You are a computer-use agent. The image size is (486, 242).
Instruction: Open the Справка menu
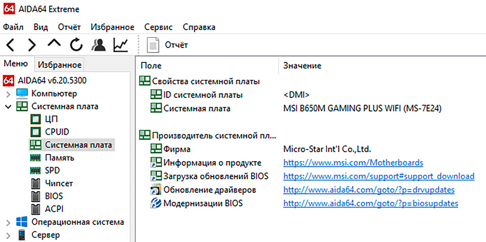[199, 27]
